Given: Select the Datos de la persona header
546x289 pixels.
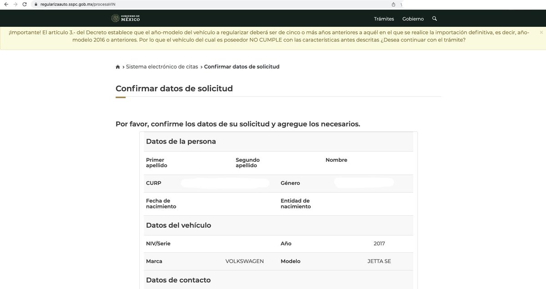Looking at the screenshot, I should point(181,141).
